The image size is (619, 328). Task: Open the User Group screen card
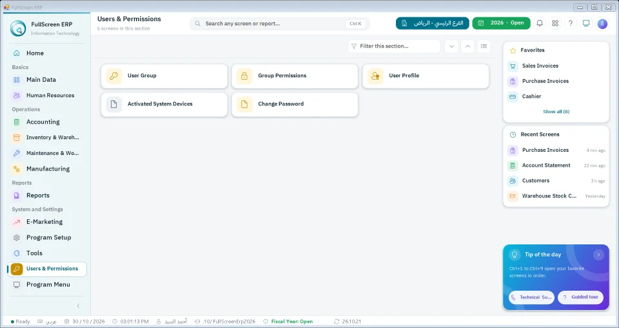(x=164, y=76)
